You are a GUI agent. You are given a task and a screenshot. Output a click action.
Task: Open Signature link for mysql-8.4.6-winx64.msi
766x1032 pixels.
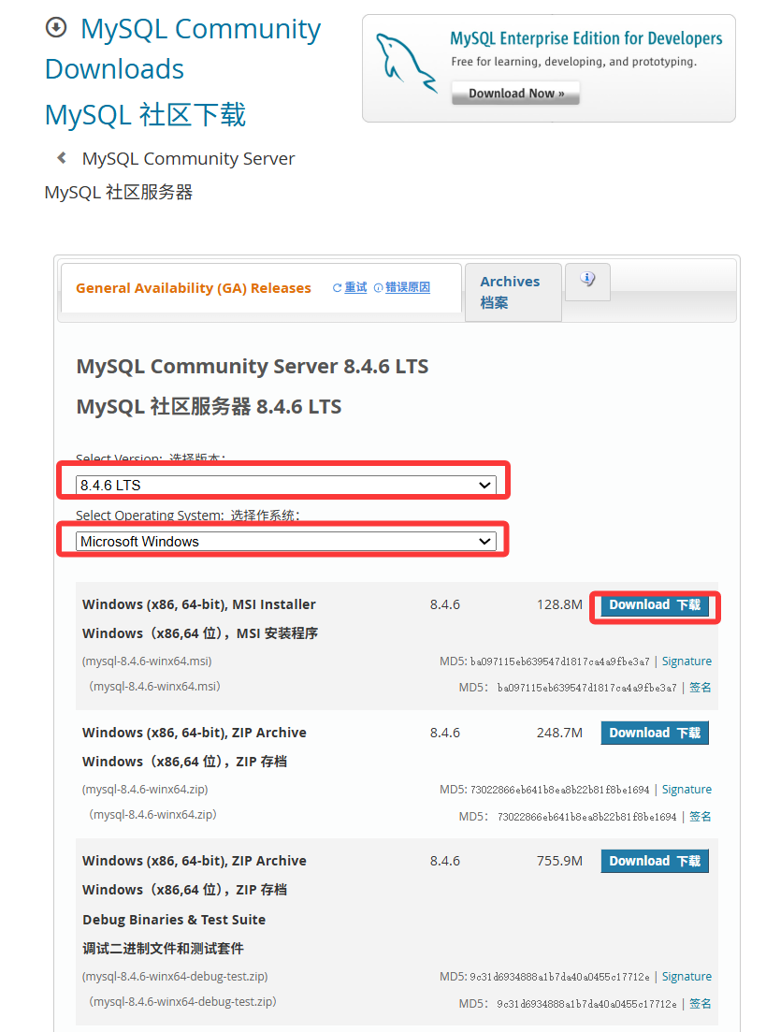point(687,661)
